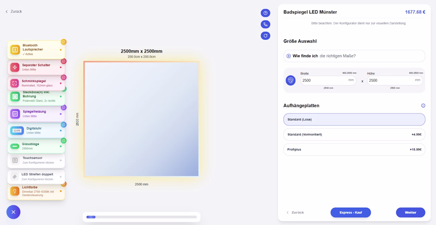
Task: Toggle the checkmark badge on Schminkspiegel
Action: pyautogui.click(x=63, y=77)
